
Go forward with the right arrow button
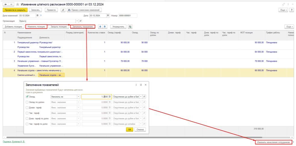coord(11,4)
